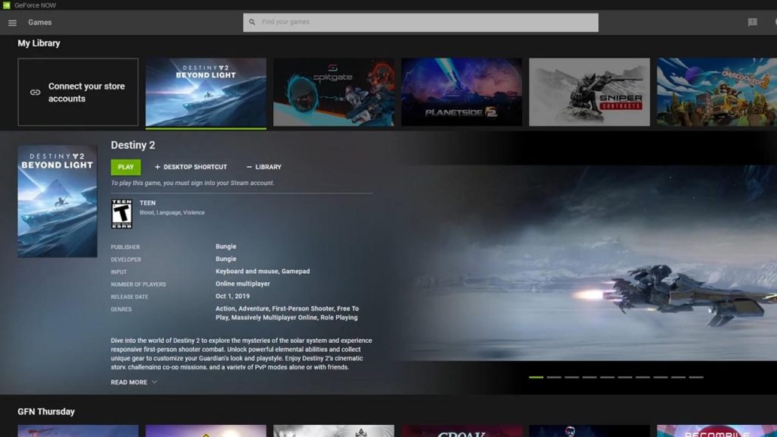The image size is (777, 437).
Task: Click the chain link icon on the store accounts card
Action: pos(35,92)
